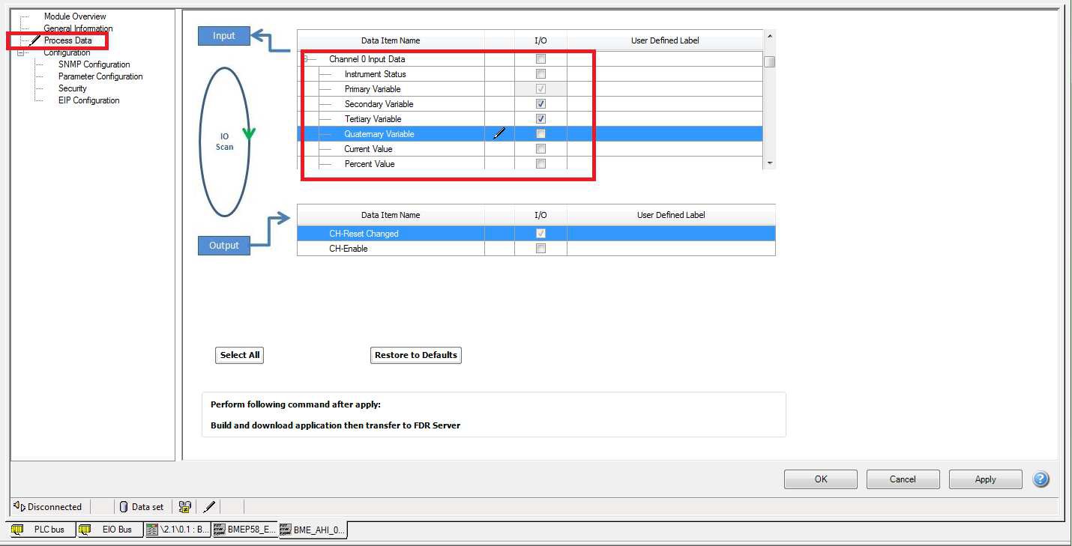Select the Tertiary Variable row name
The height and width of the screenshot is (546, 1072).
pos(373,119)
